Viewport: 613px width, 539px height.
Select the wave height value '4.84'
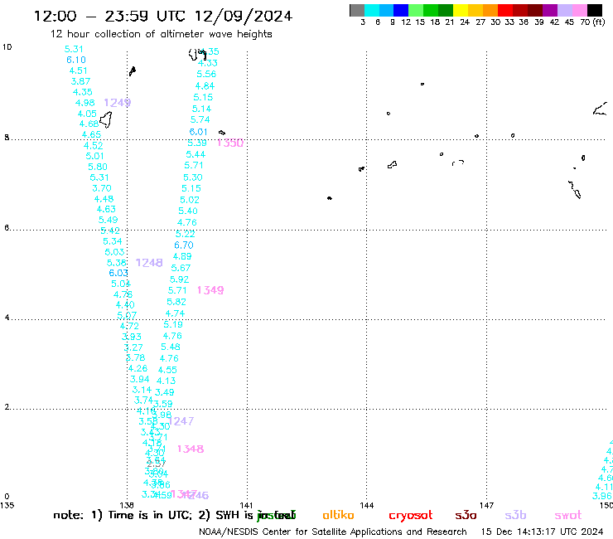coord(205,86)
